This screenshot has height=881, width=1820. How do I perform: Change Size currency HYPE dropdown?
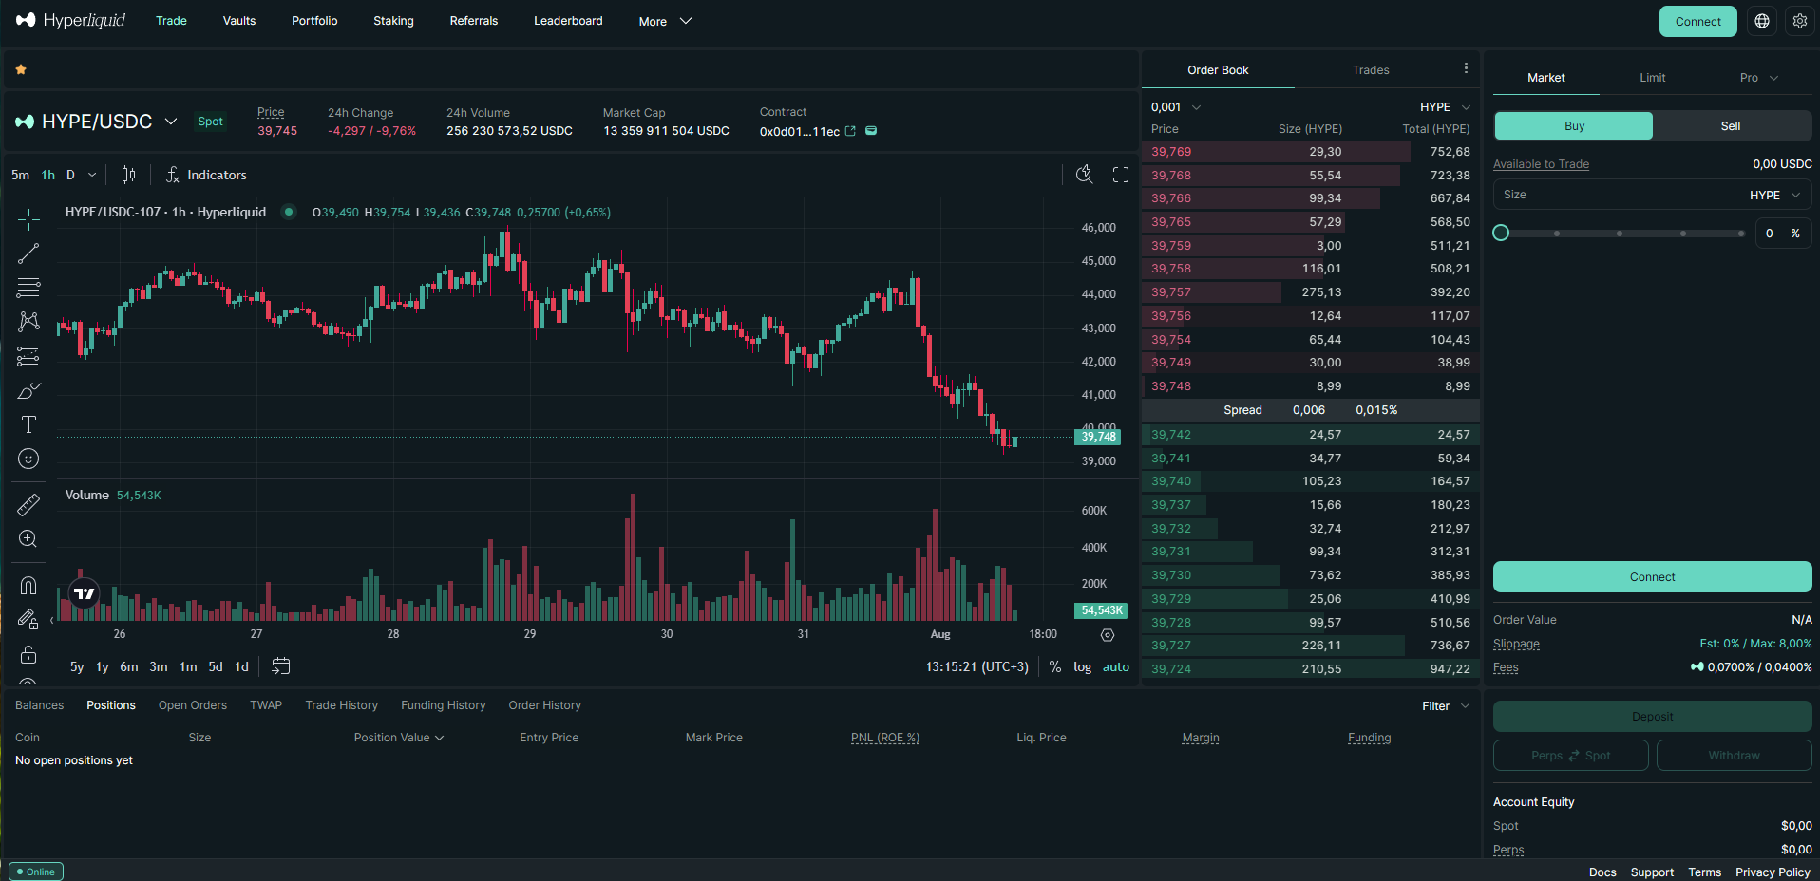pos(1774,195)
